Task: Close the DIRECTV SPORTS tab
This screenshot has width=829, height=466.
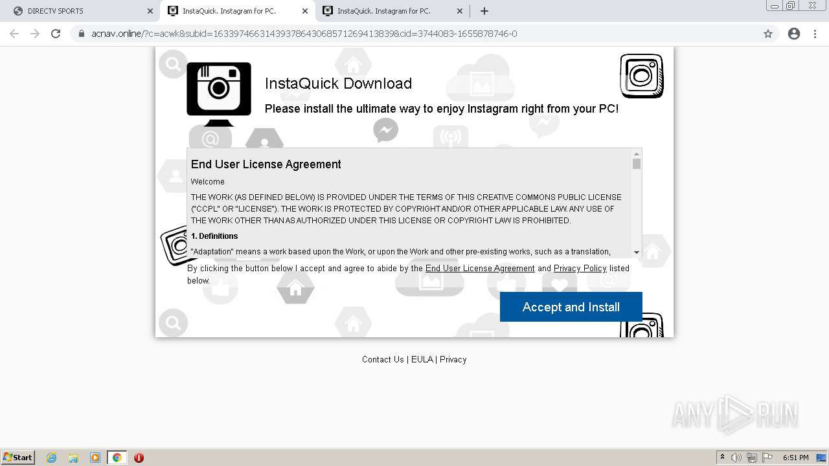Action: tap(150, 11)
